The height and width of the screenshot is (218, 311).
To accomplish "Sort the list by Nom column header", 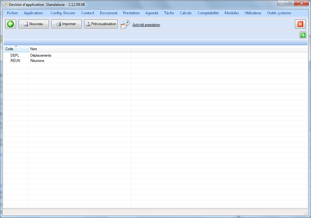I will coord(77,49).
